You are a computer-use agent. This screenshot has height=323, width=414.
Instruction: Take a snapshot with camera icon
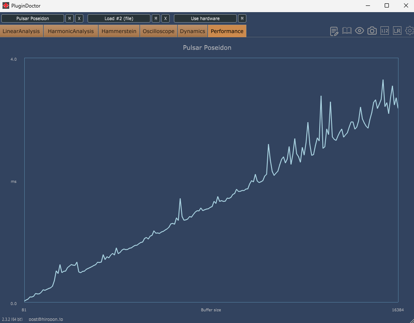tap(372, 31)
